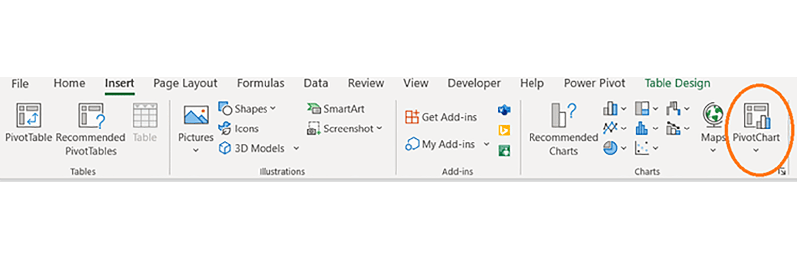This screenshot has width=797, height=259.
Task: Insert a SmartArt graphic
Action: pyautogui.click(x=336, y=109)
